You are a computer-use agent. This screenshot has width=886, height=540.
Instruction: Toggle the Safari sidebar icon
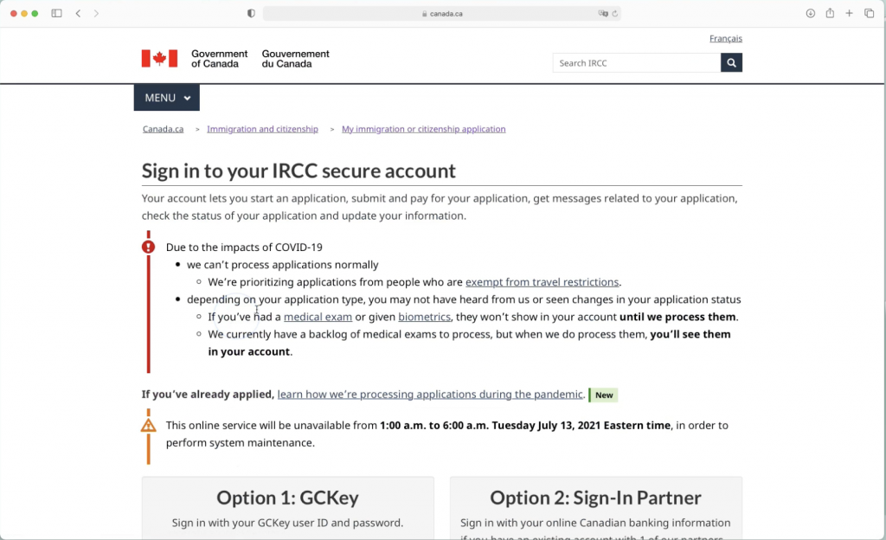(57, 14)
